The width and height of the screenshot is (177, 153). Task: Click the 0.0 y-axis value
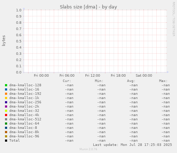[x=19, y=72]
